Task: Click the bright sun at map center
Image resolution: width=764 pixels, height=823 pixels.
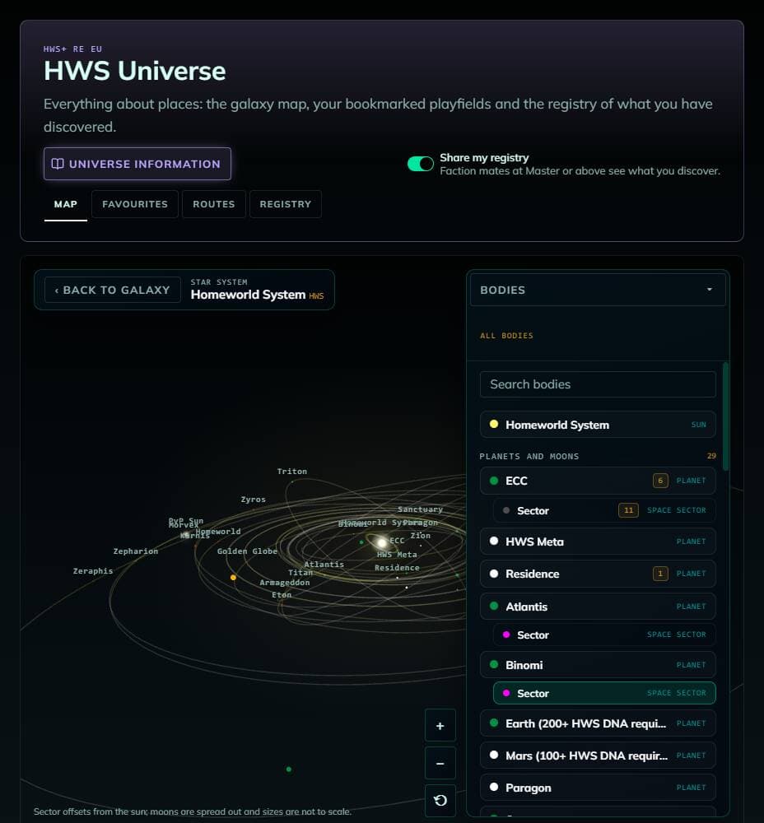Action: (x=382, y=542)
